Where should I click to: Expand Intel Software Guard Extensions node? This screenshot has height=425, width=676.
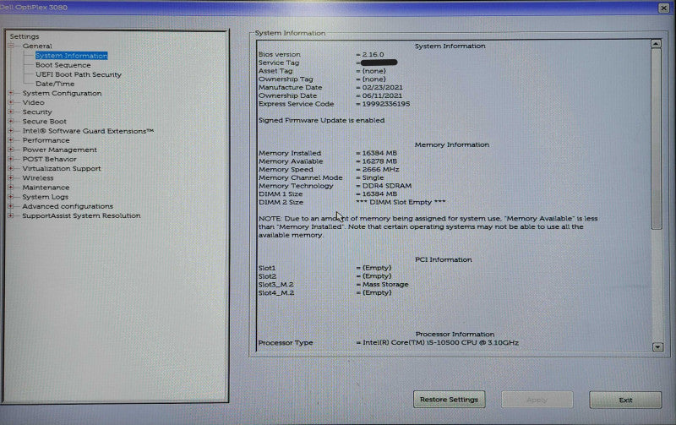[11, 131]
